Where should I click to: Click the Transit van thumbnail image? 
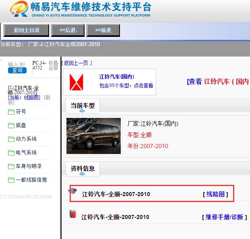tap(93, 136)
